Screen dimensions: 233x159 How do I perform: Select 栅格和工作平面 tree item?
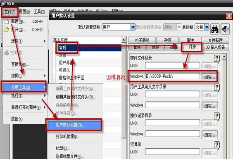(71, 78)
